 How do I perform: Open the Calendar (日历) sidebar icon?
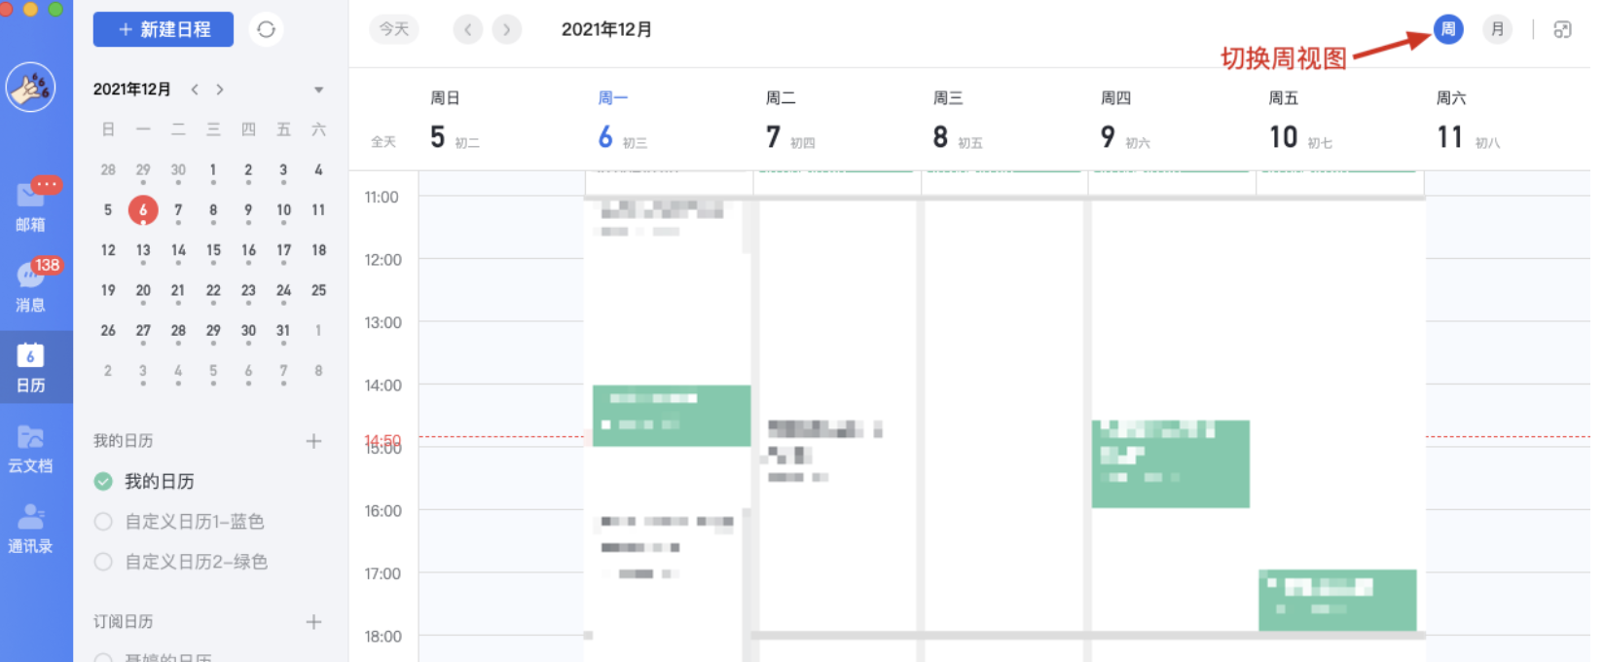pos(31,367)
